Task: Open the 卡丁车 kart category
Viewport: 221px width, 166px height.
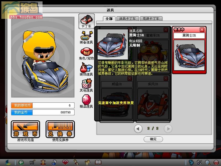Action: [x=86, y=21]
